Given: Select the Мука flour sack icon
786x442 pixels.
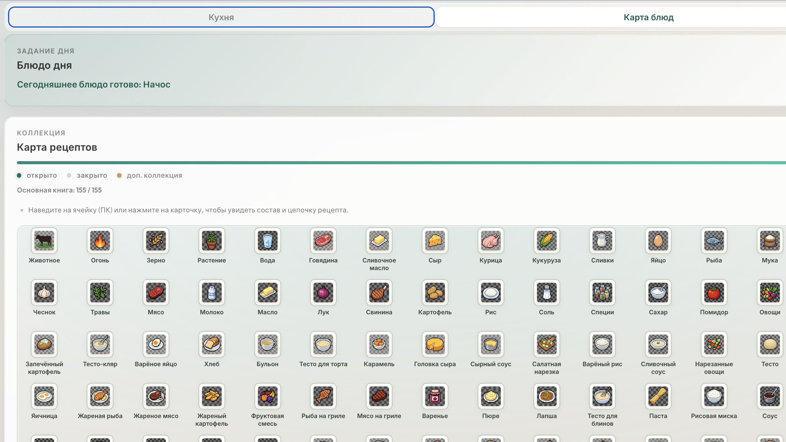Looking at the screenshot, I should 770,241.
